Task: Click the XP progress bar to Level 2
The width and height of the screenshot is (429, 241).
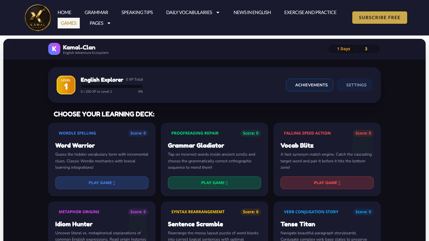Action: [x=112, y=86]
